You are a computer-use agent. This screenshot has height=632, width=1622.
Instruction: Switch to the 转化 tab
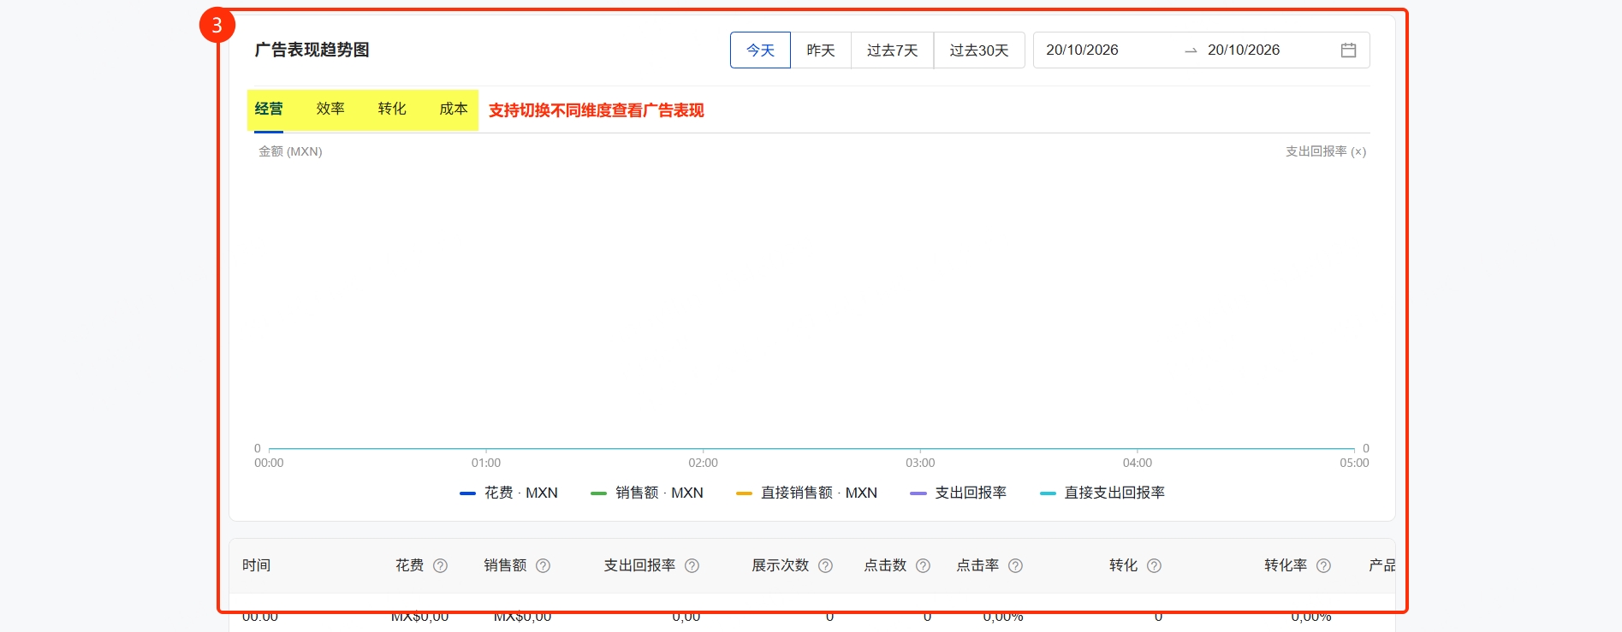(x=392, y=109)
